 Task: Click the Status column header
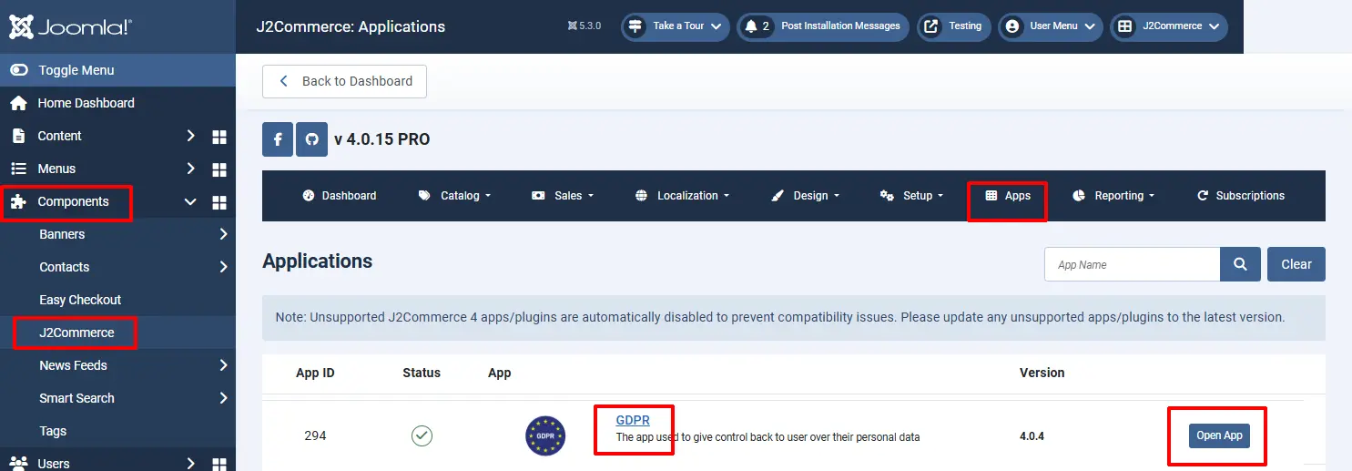[x=422, y=373]
